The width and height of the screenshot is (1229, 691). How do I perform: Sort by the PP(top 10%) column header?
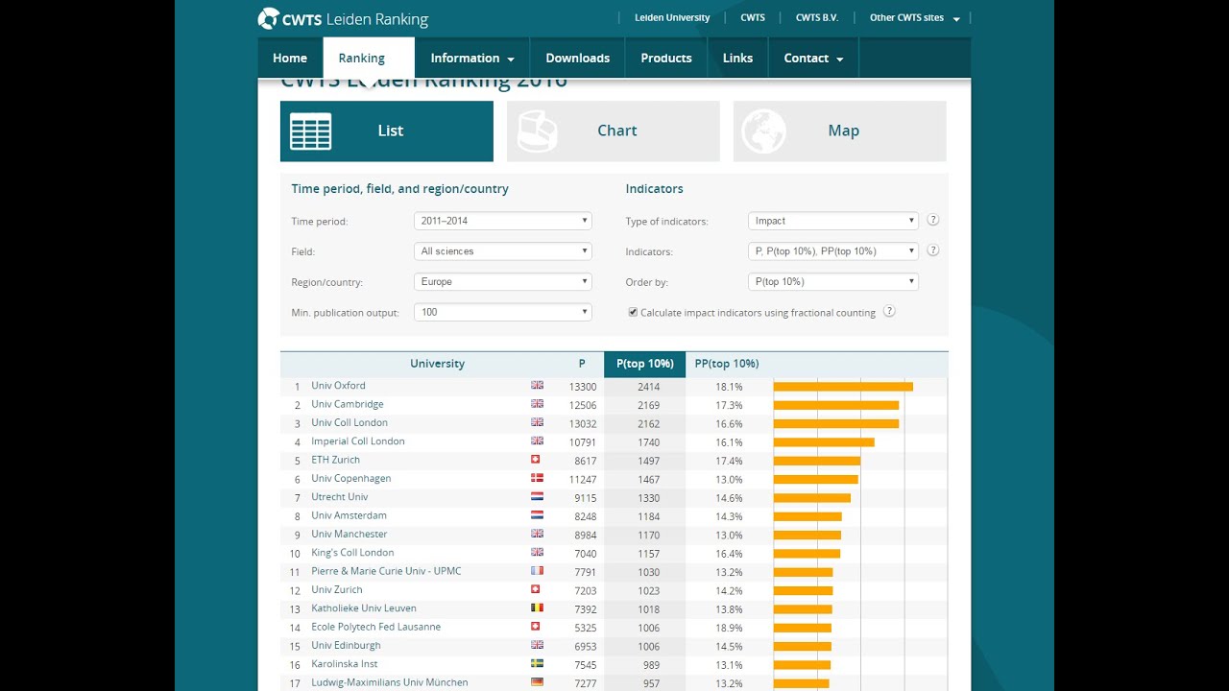(x=727, y=364)
